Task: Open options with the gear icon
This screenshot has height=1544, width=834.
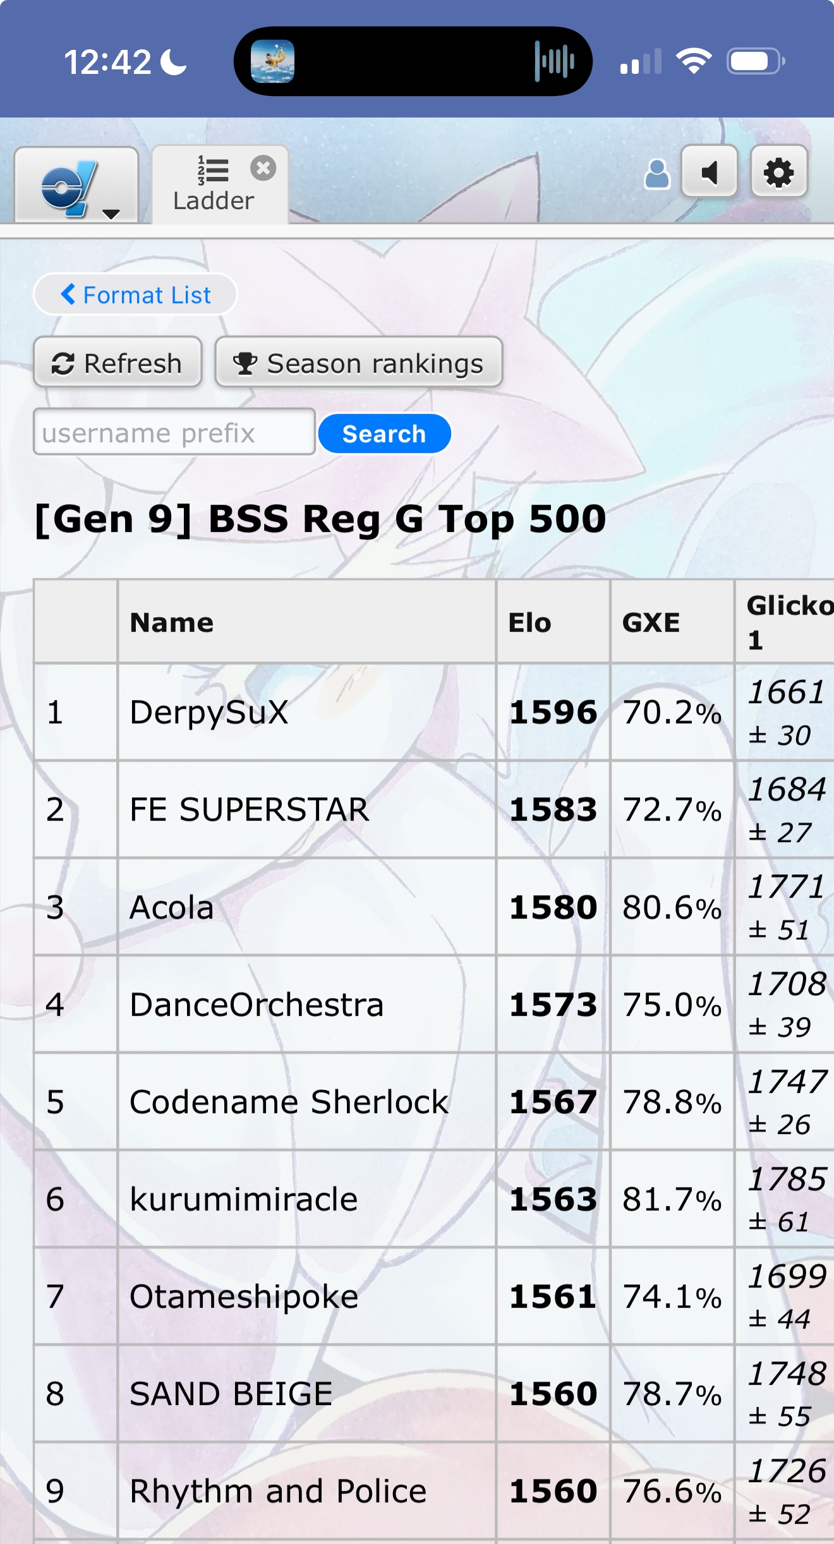Action: tap(778, 172)
